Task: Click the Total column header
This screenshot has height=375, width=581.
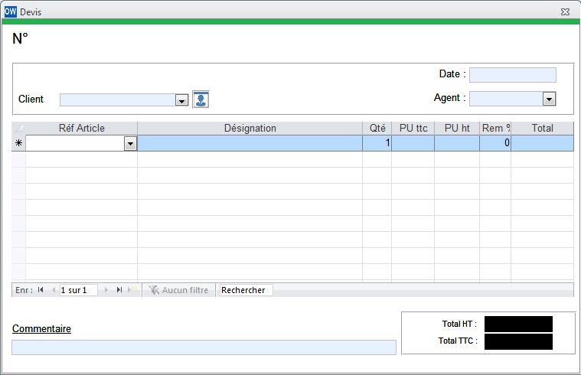Action: tap(542, 129)
